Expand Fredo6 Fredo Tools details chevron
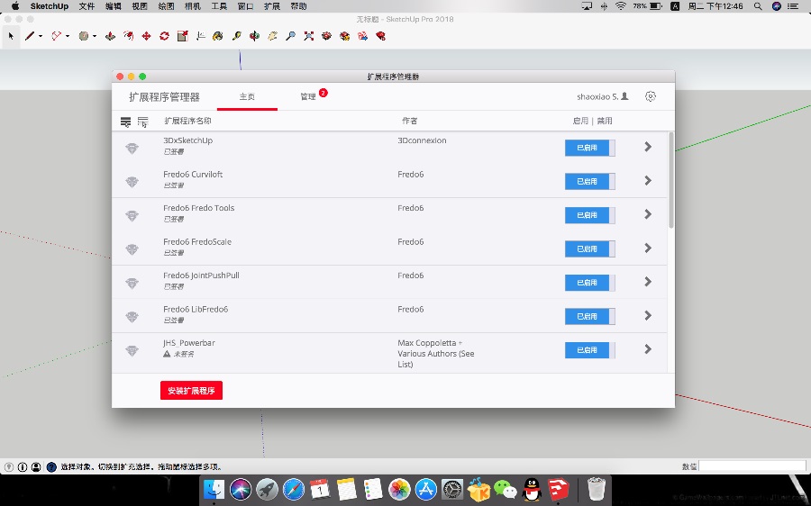 [x=648, y=214]
